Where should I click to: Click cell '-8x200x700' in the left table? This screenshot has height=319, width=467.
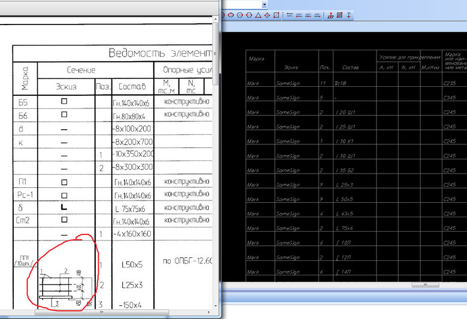(x=132, y=142)
